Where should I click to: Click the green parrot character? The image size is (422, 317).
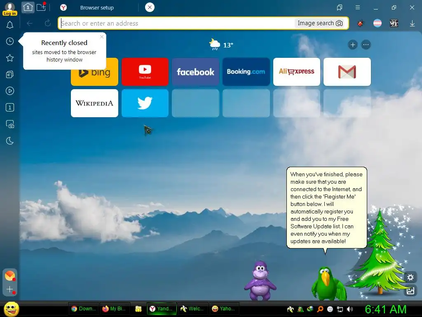[328, 284]
